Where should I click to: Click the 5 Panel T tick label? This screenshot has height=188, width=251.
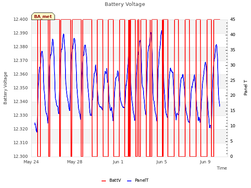pyautogui.click(x=231, y=141)
